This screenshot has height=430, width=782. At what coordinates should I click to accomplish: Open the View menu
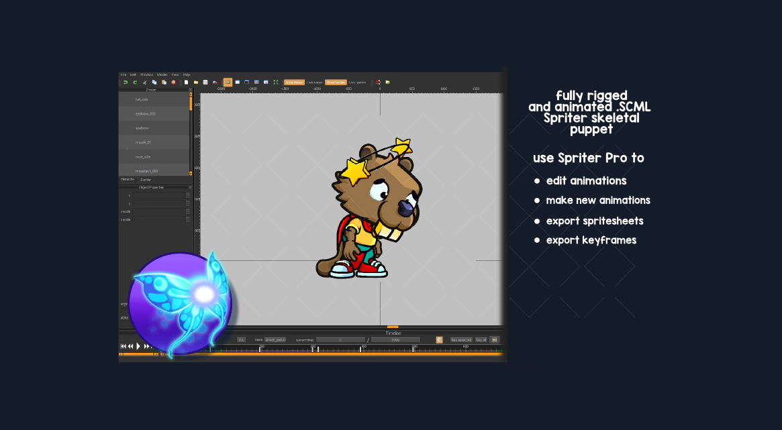click(175, 74)
